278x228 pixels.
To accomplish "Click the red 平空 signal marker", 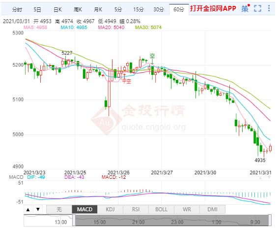I will [127, 81].
